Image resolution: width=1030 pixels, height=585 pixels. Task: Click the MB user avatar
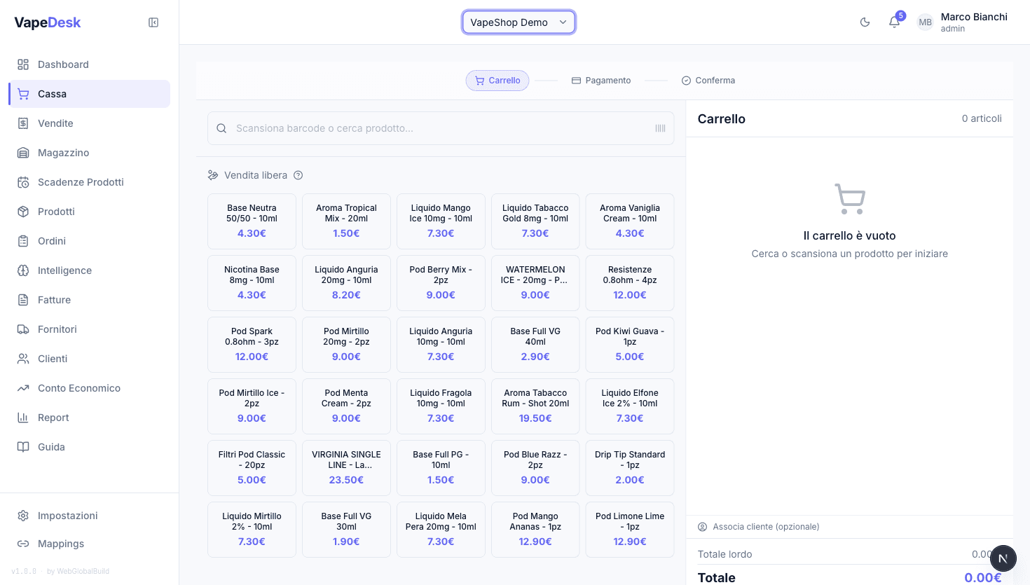point(925,22)
